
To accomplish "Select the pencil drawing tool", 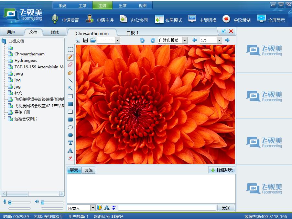I will [x=70, y=57].
